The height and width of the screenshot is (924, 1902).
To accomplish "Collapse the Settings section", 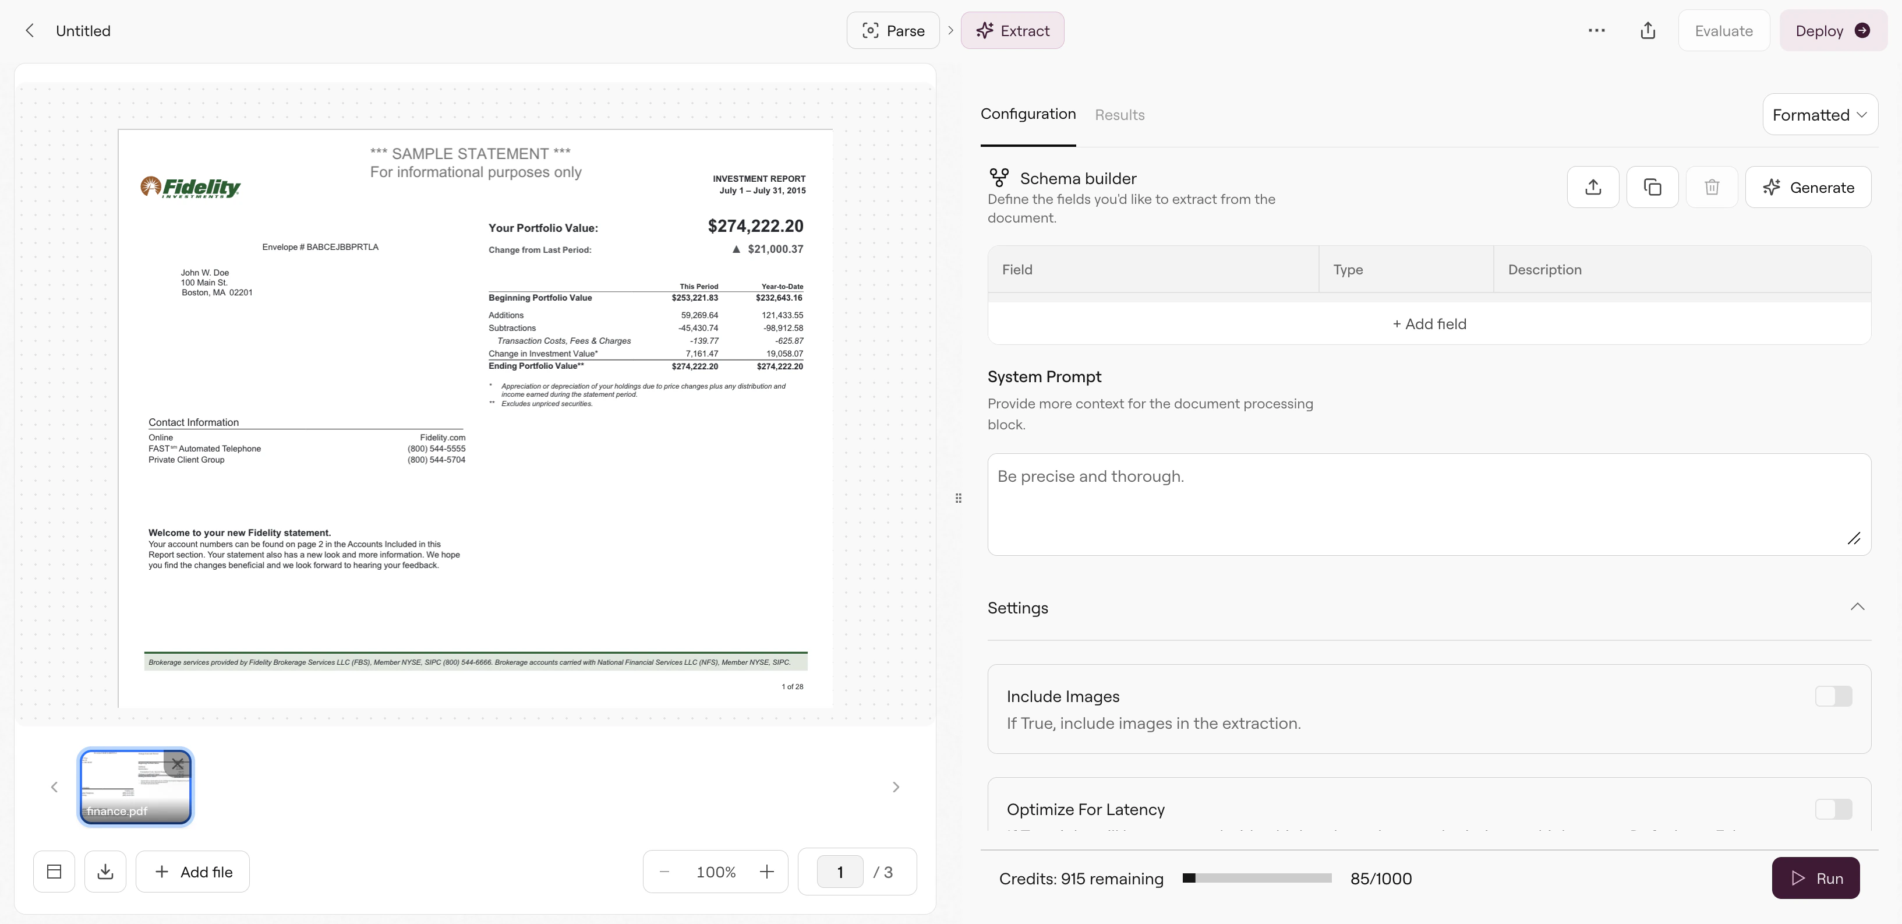I will [1857, 607].
